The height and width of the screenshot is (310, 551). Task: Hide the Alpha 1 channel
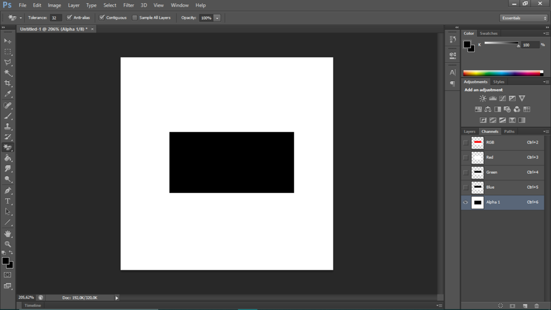pyautogui.click(x=466, y=202)
